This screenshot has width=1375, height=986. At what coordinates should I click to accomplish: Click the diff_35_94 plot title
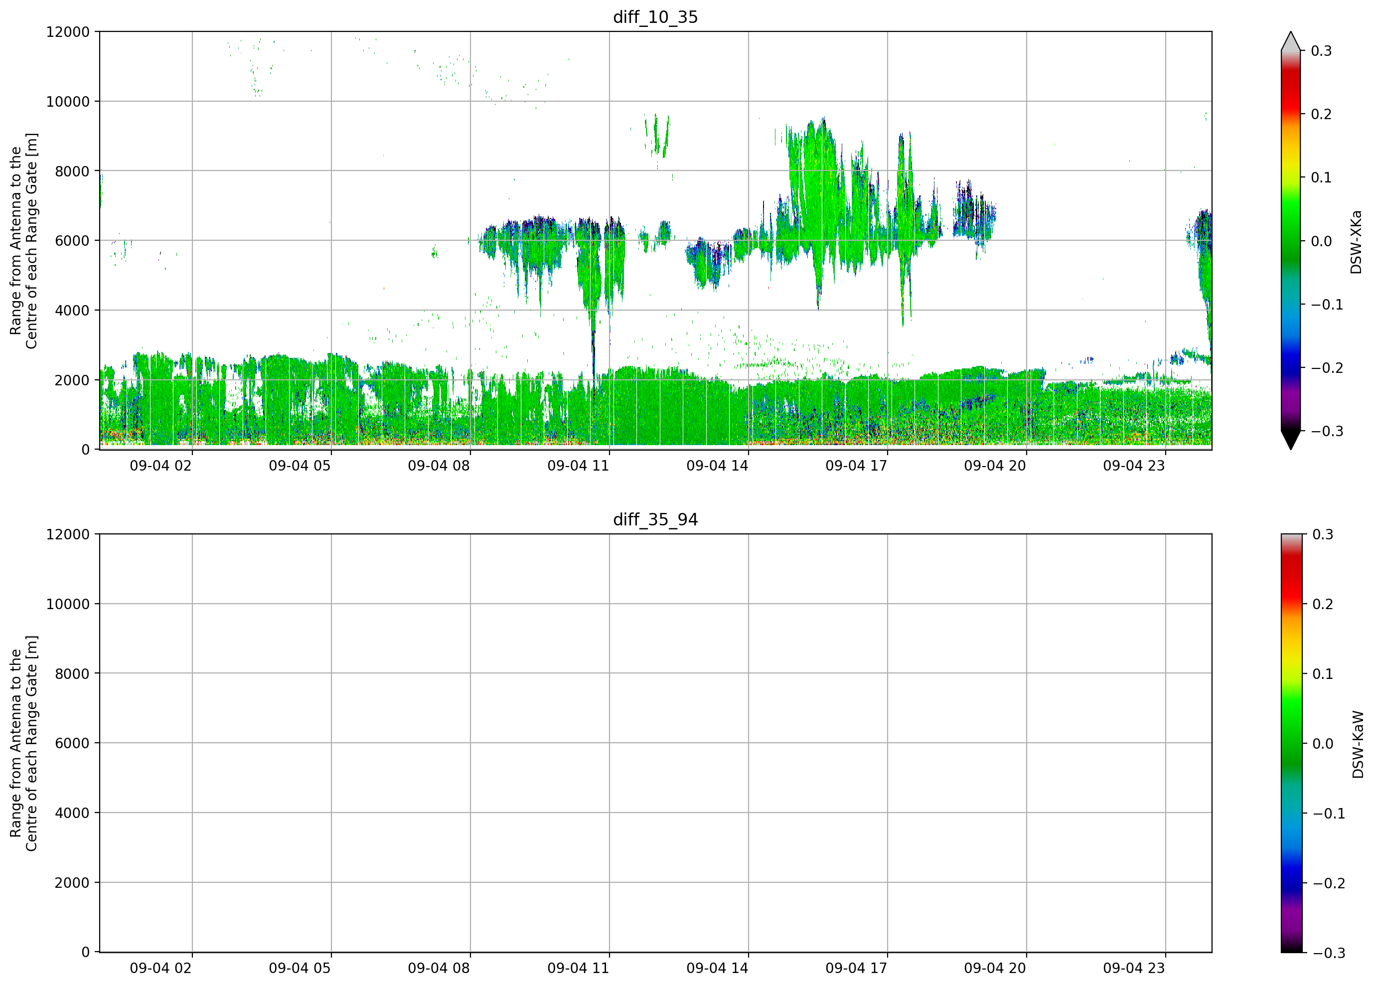655,520
